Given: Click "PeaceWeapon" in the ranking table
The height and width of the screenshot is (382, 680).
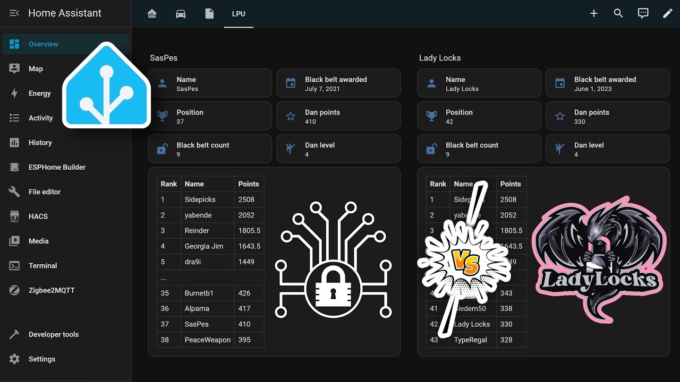Looking at the screenshot, I should (x=208, y=340).
